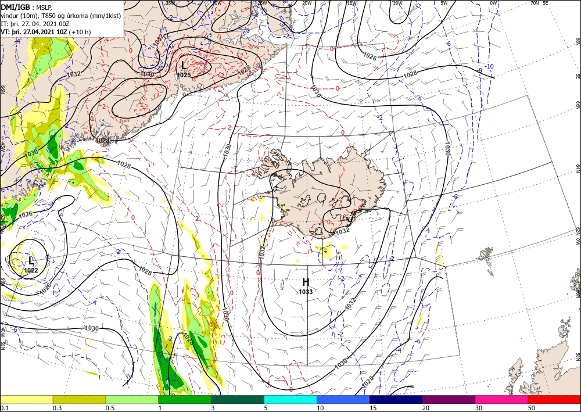Click the pink 30–50 mm legend swatch
Screen dimensions: 581x412
click(502, 399)
